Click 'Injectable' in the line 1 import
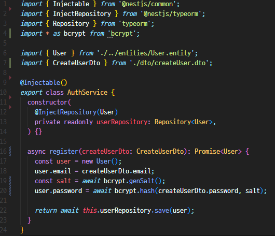Image resolution: width=275 pixels, height=236 pixels. 71,4
